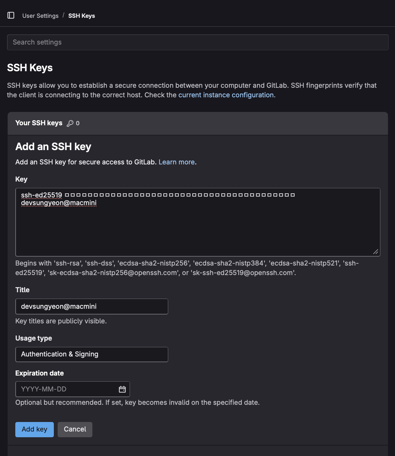Cancel adding the SSH key
The width and height of the screenshot is (395, 456).
[x=75, y=429]
